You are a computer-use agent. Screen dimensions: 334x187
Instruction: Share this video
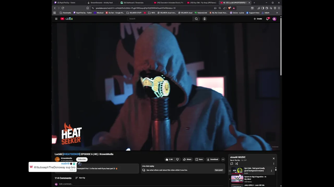click(x=187, y=159)
